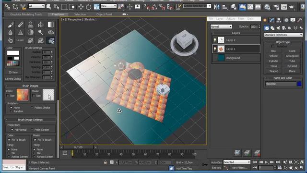Click the Layers Dialog button
The width and height of the screenshot is (307, 173).
[x=13, y=79]
